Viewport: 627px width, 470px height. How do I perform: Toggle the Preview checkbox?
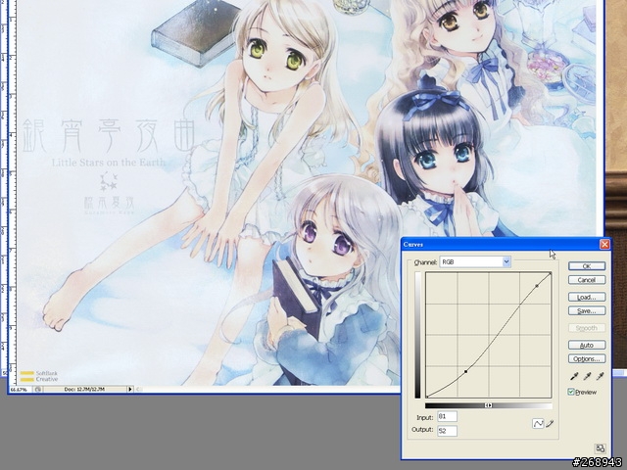(x=571, y=392)
